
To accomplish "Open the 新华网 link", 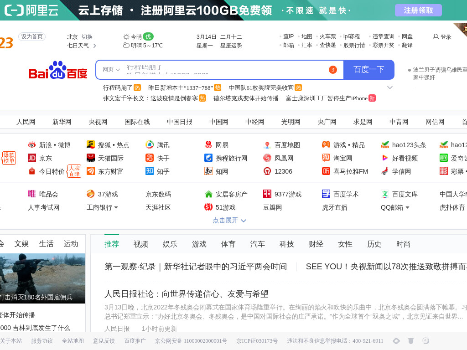I will tap(62, 122).
